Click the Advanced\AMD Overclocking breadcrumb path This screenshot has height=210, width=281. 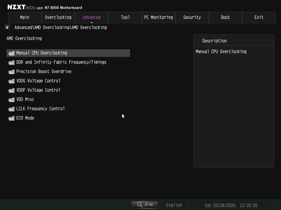coord(61,28)
